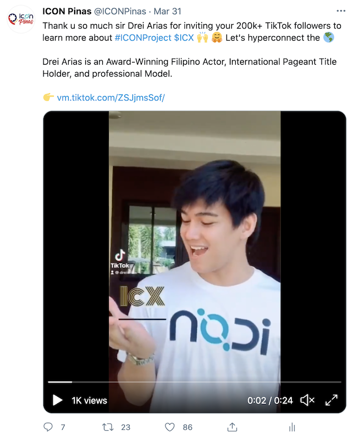The width and height of the screenshot is (354, 439).
Task: Open the #ICONProject hashtag link
Action: click(143, 38)
